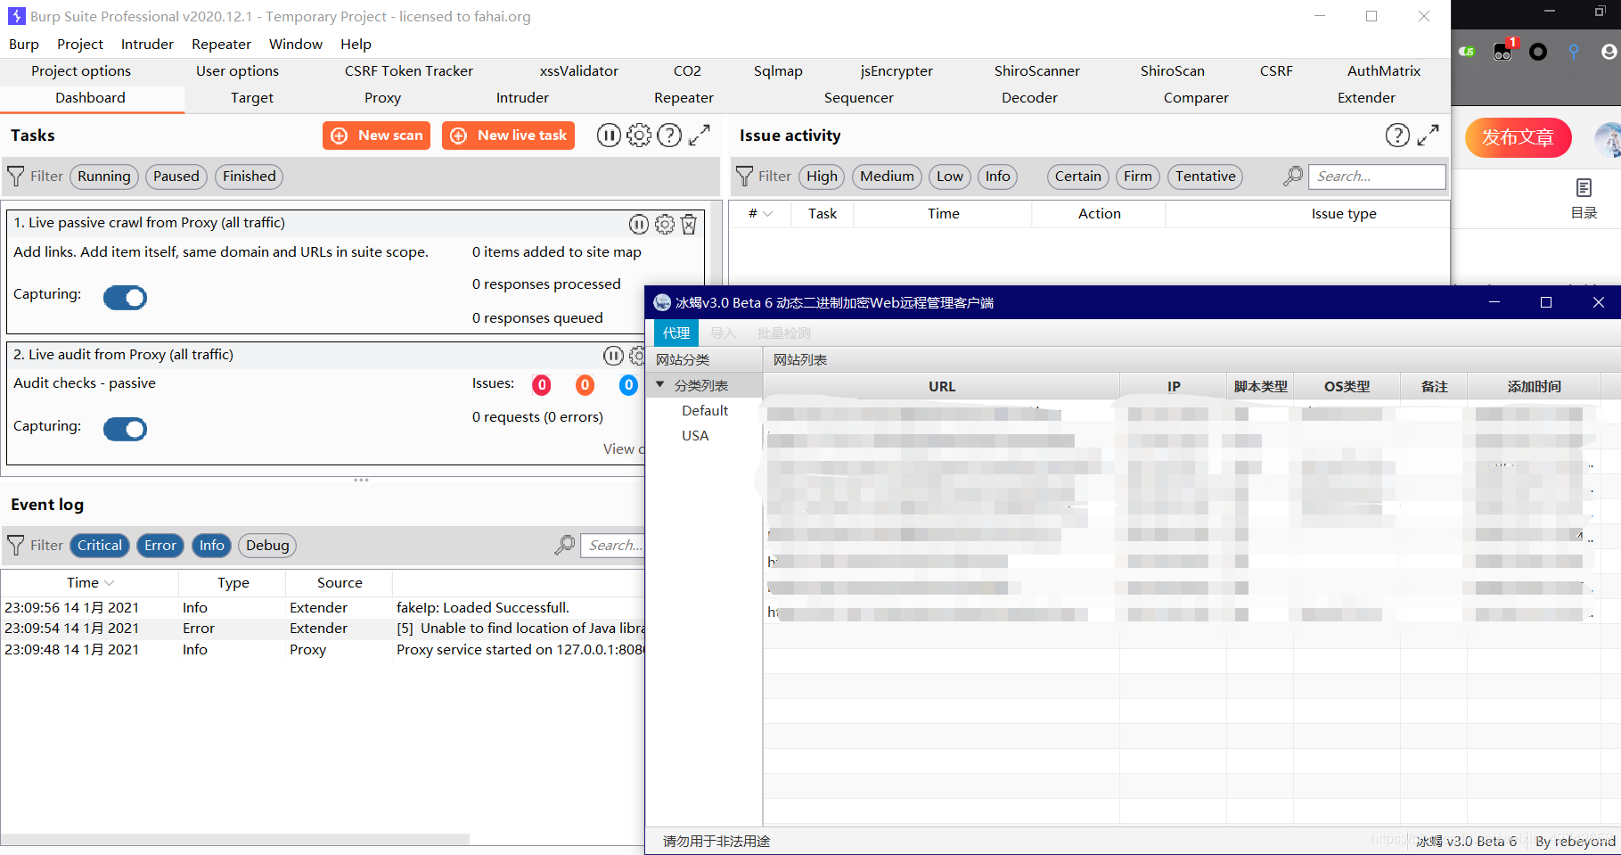Open 代理 tab in 冰蝎 window
Image resolution: width=1621 pixels, height=855 pixels.
click(x=676, y=333)
